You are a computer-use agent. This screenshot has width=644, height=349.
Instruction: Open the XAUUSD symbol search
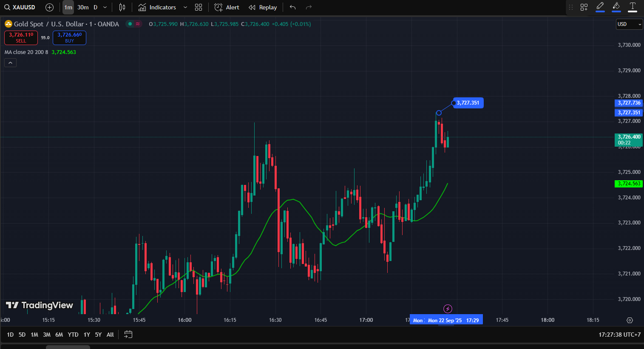click(20, 7)
